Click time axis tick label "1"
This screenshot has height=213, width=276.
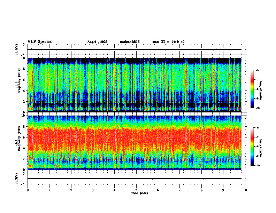[x=49, y=190]
